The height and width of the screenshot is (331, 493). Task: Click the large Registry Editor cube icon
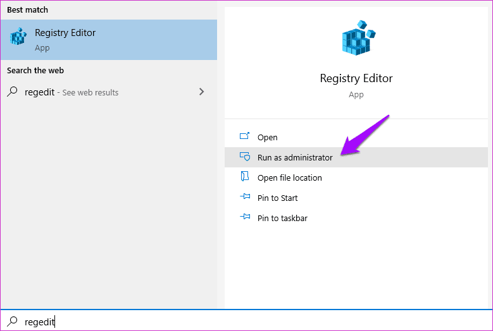pyautogui.click(x=358, y=38)
